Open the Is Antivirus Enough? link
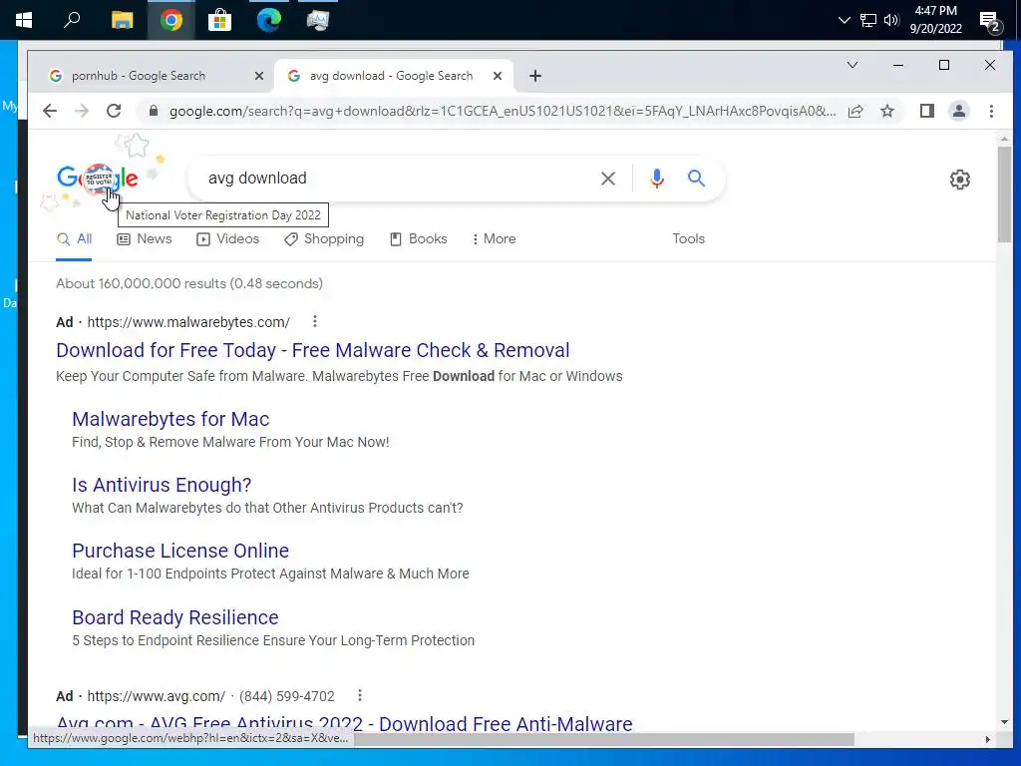 (x=162, y=485)
